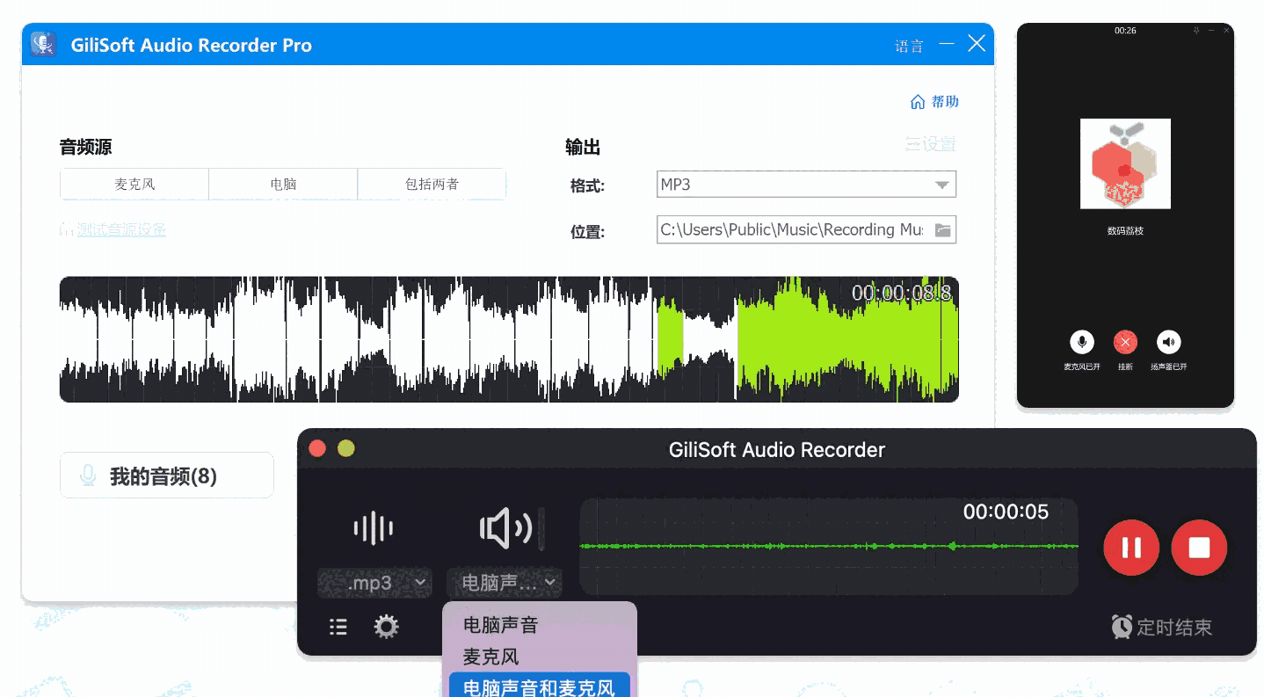
Task: Click the hang up (挂断) red icon
Action: 1124,342
